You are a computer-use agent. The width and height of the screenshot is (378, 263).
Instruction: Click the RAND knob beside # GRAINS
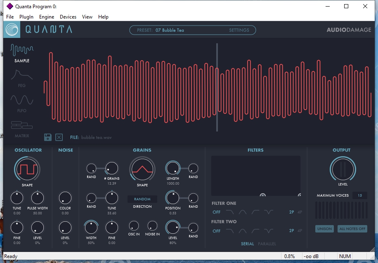click(91, 168)
